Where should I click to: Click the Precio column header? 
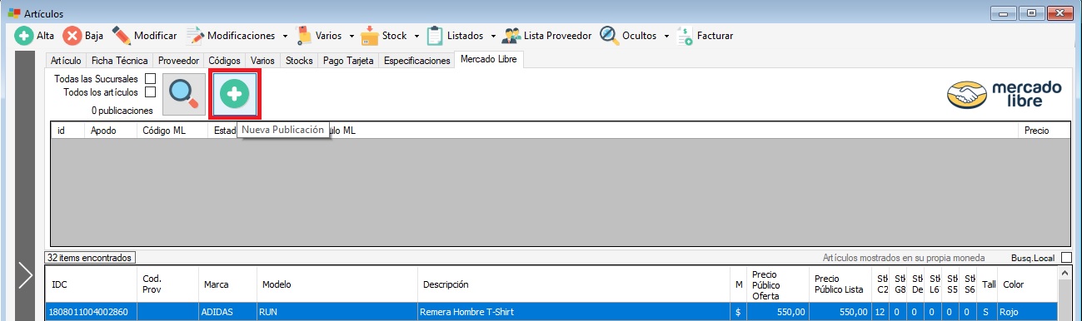point(1044,131)
